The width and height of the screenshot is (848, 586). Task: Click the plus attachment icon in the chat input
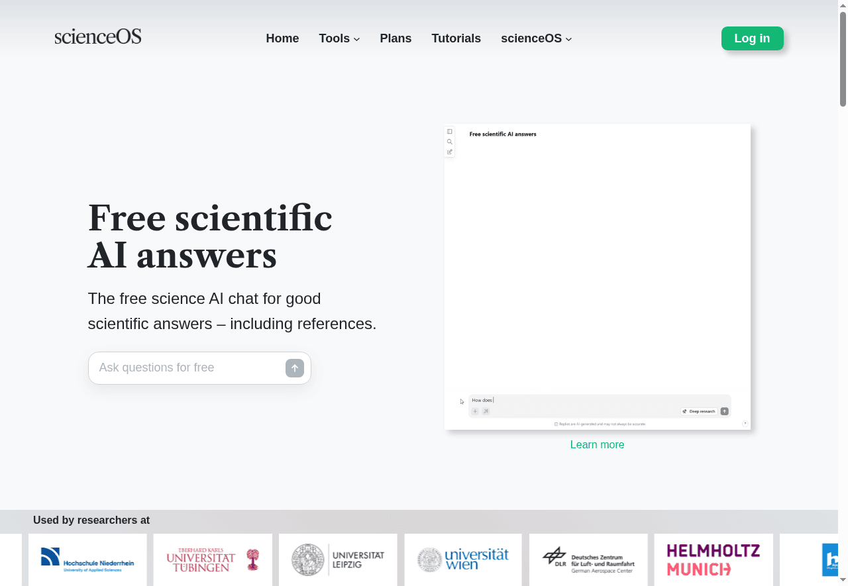pyautogui.click(x=475, y=411)
